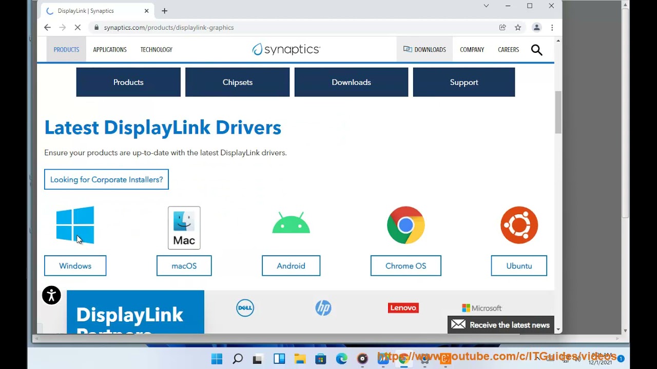Click the orange Ubuntu logo icon
The width and height of the screenshot is (657, 369).
tap(519, 225)
